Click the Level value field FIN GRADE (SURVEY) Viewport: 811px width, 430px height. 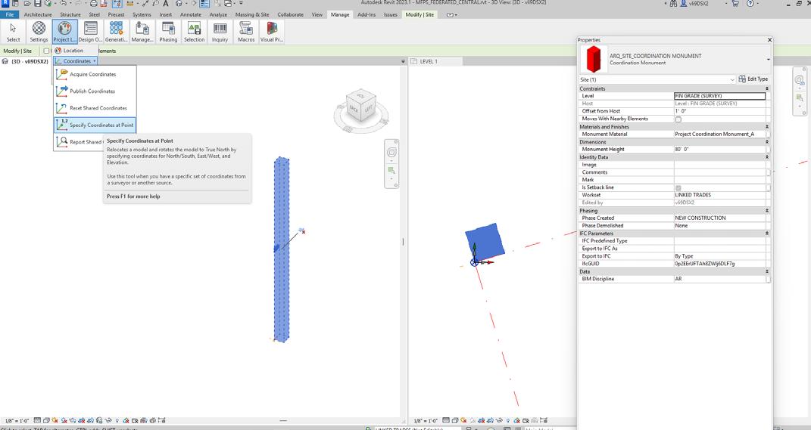coord(719,96)
